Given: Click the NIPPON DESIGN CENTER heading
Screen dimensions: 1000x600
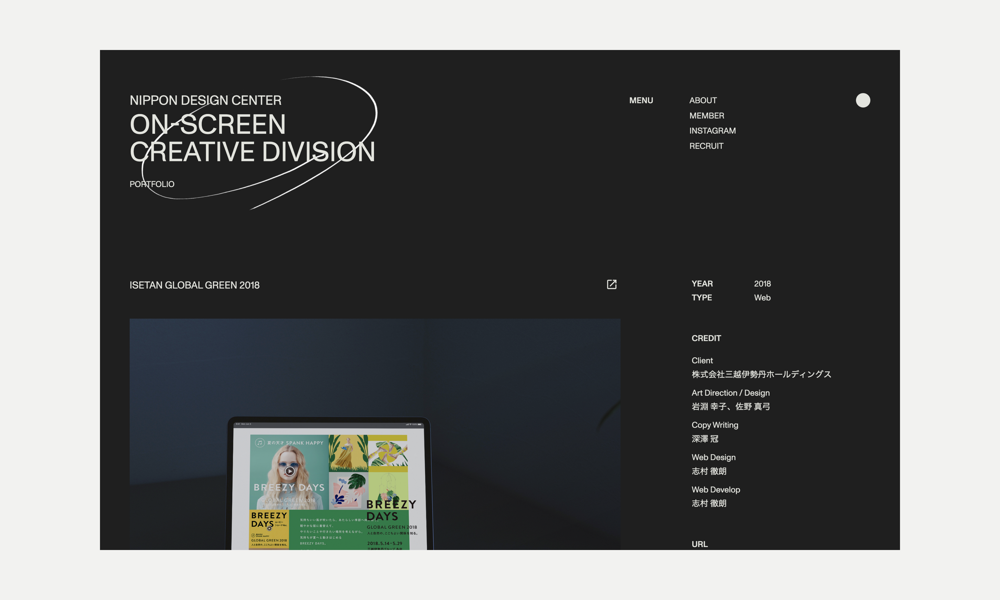Looking at the screenshot, I should (x=205, y=100).
